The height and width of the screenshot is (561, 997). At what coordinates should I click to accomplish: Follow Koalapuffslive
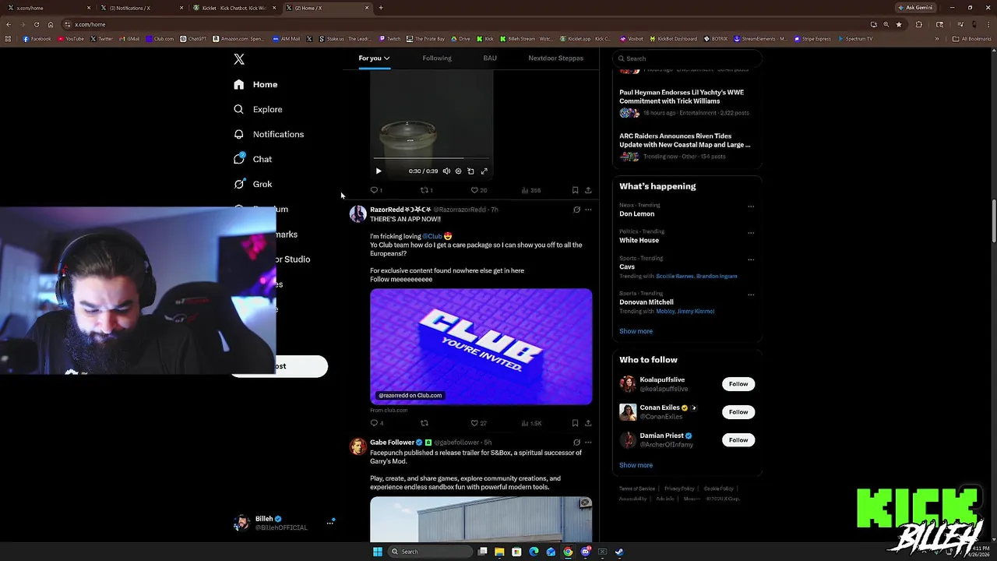pos(738,383)
